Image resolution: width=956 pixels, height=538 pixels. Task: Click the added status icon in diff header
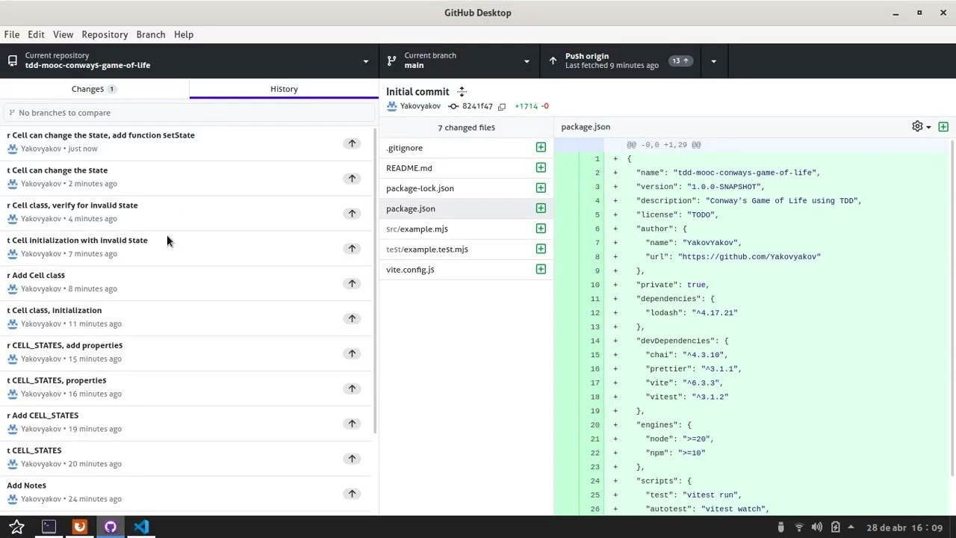point(943,127)
